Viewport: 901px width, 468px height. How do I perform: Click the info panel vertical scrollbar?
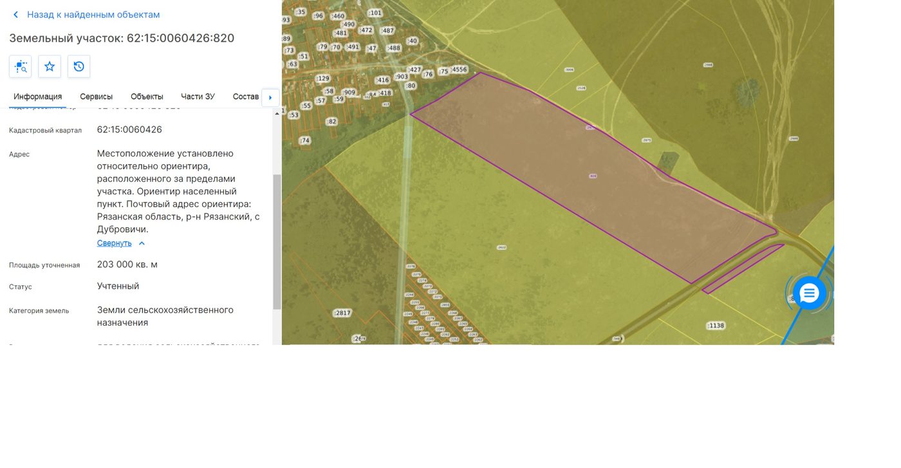click(x=277, y=241)
